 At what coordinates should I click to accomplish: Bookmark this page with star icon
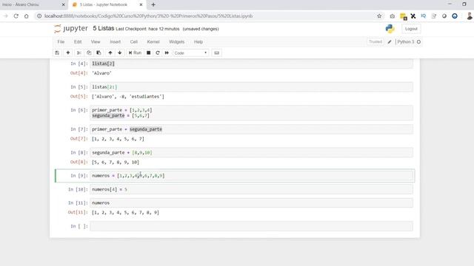(379, 16)
